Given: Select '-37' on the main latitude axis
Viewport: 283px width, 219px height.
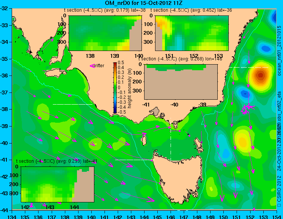Looking at the screenshot, I should point(4,93).
